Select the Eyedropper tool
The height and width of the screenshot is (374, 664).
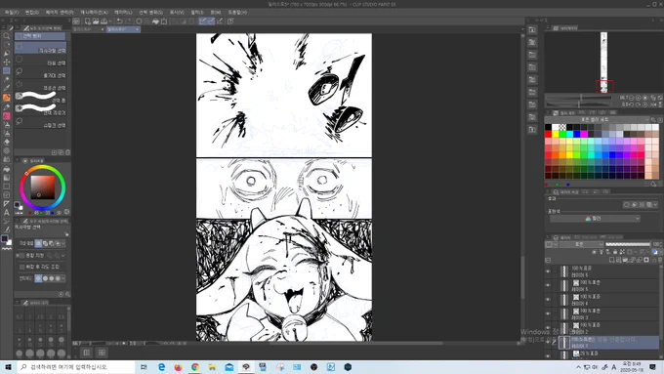pyautogui.click(x=7, y=89)
